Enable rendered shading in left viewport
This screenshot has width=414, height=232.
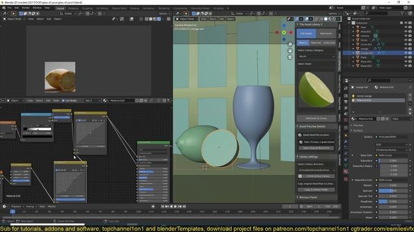click(x=159, y=19)
